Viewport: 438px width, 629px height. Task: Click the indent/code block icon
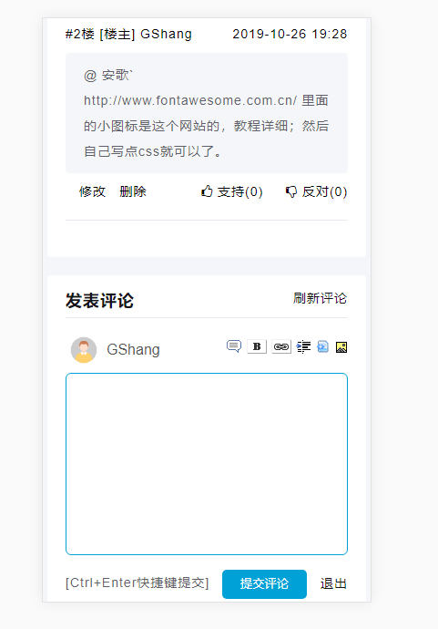tap(304, 346)
